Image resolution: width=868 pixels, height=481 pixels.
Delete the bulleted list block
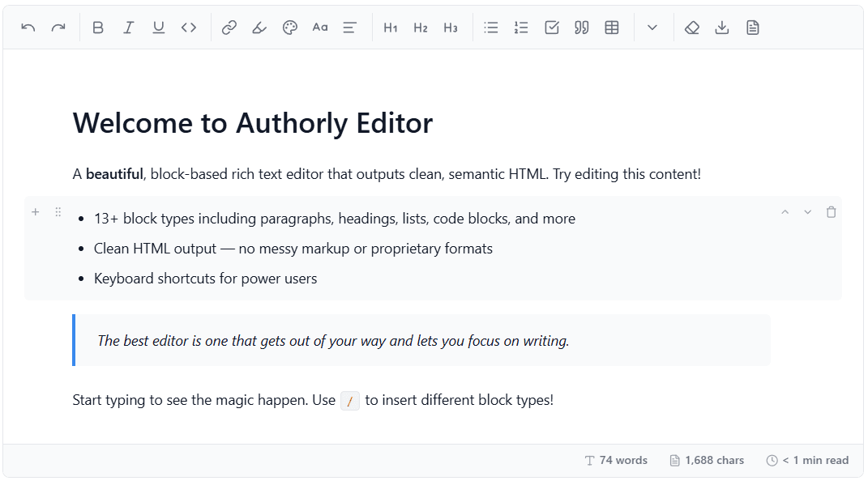tap(831, 211)
